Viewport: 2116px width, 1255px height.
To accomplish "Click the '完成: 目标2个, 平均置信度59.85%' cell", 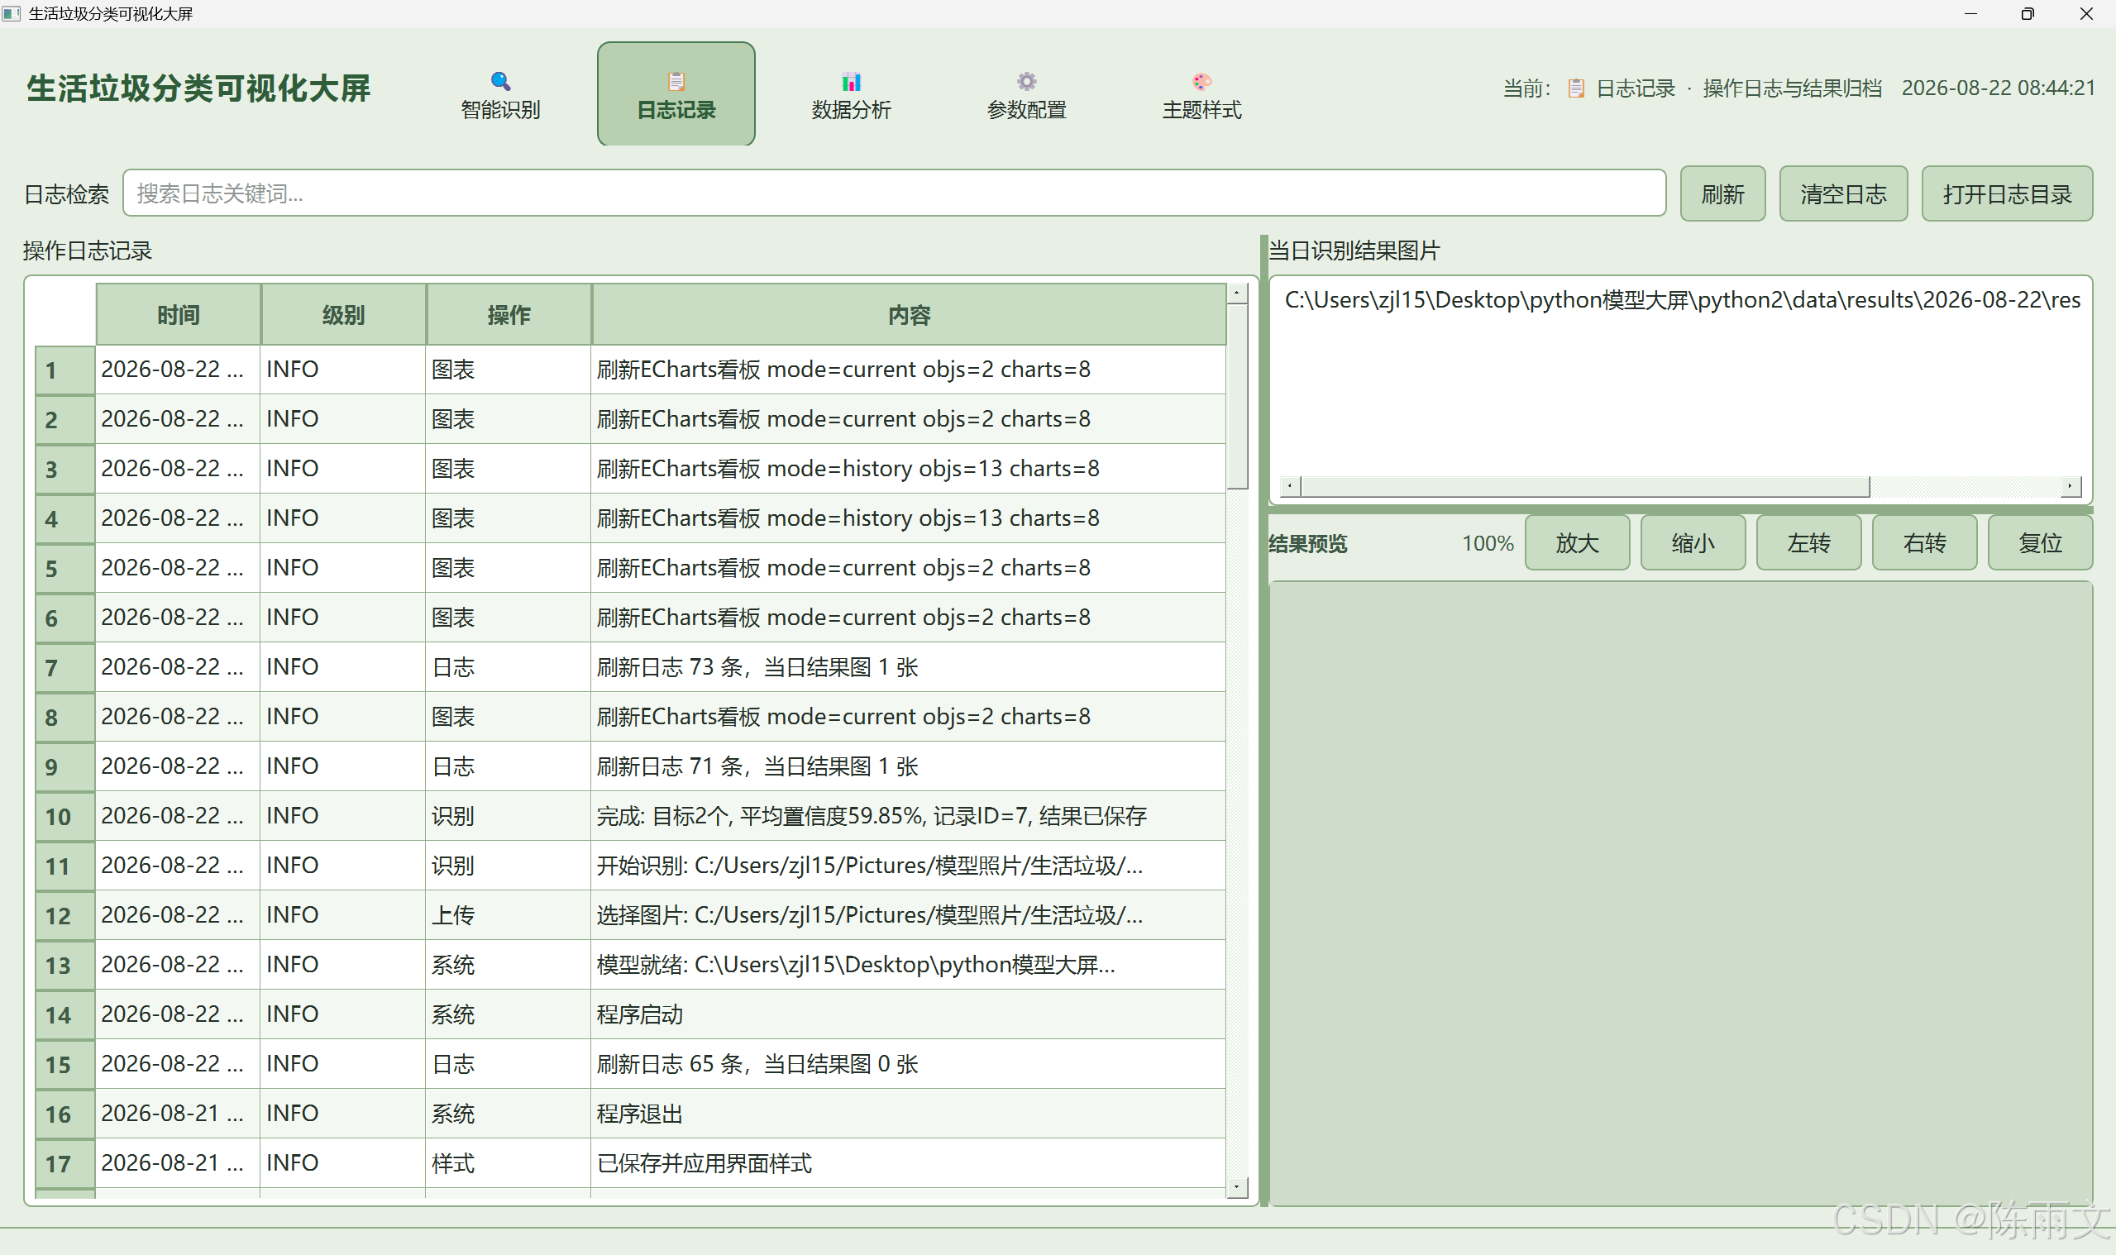I will pyautogui.click(x=908, y=816).
